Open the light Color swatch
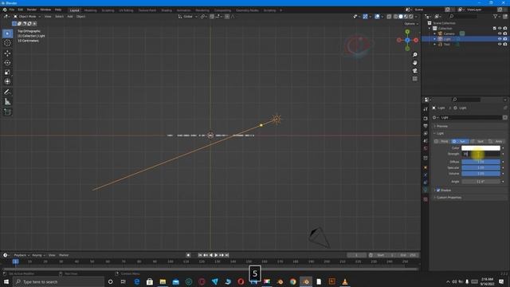This screenshot has width=510, height=287. (x=481, y=148)
